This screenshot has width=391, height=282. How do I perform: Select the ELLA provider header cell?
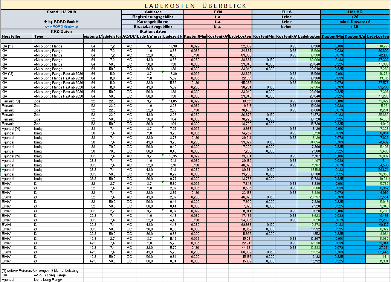coord(286,12)
